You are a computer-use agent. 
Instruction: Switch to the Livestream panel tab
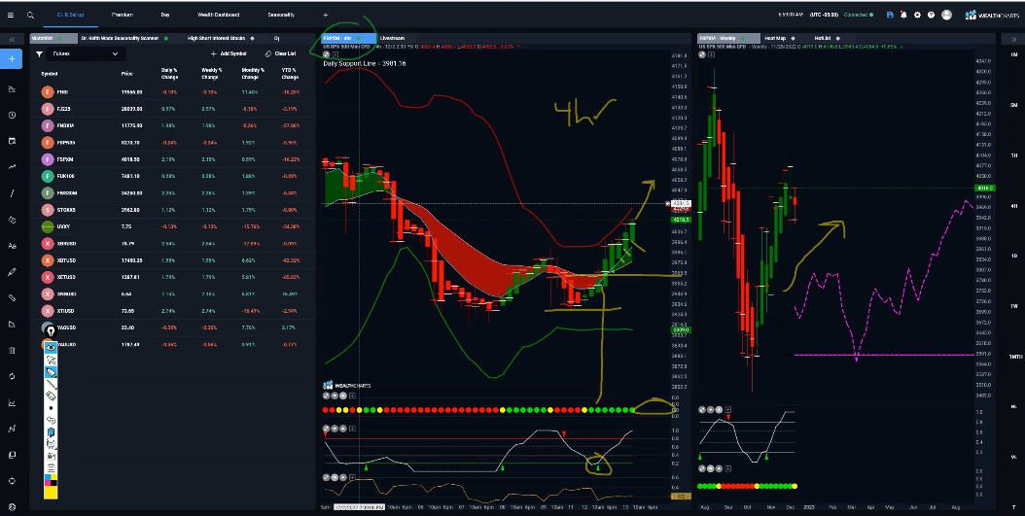pos(392,39)
